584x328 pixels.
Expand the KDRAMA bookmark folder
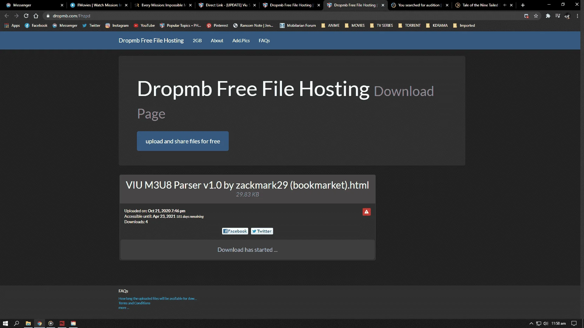(x=437, y=26)
